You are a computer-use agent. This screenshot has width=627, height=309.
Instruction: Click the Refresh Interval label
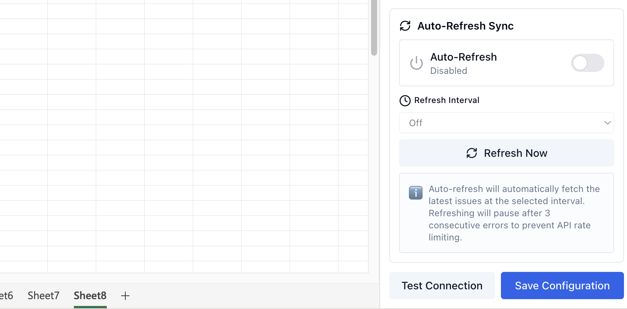click(x=447, y=100)
